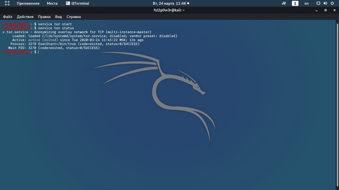Screen dimensions: 339x190
Task: Click the QTerminal icon in the top panel
Action: tap(68, 3)
